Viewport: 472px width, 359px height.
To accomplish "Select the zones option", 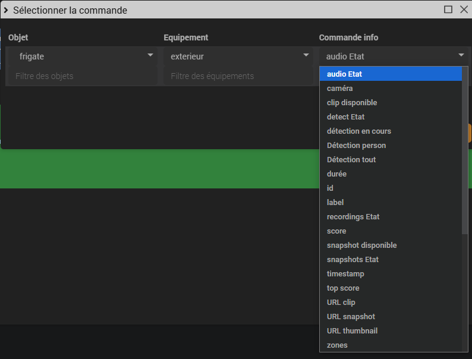I will pyautogui.click(x=391, y=345).
